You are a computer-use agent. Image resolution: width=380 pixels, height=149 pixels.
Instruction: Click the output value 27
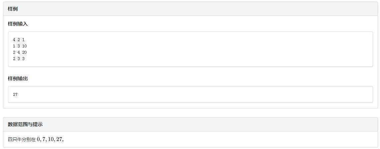pyautogui.click(x=15, y=95)
